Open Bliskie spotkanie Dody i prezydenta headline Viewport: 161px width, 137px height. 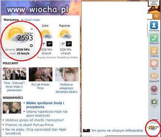tap(45, 105)
